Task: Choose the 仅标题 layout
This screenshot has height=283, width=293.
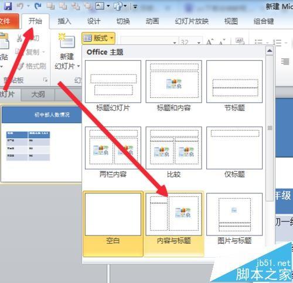Action: 234,152
